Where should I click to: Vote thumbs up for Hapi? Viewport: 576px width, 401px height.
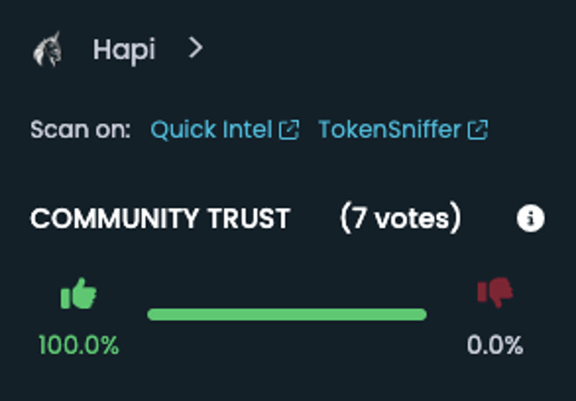click(78, 295)
